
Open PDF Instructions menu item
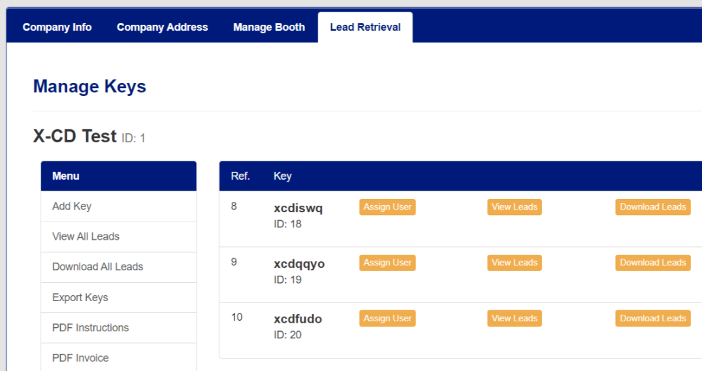[x=90, y=327]
